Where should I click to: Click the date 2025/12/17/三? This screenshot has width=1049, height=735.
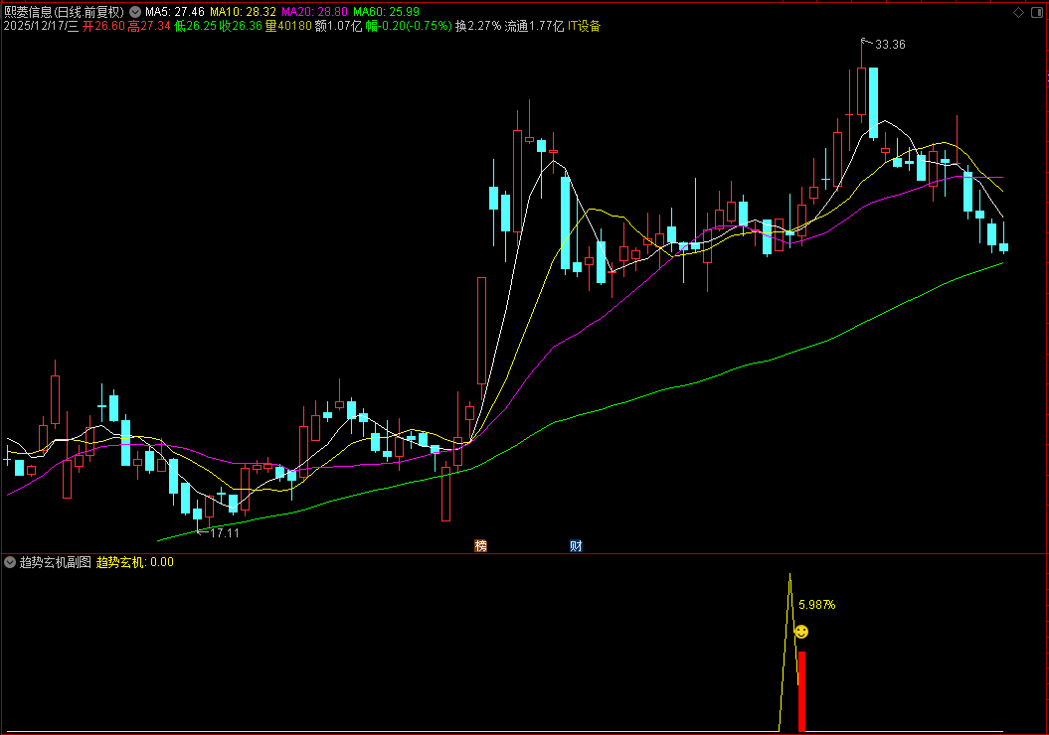[41, 26]
